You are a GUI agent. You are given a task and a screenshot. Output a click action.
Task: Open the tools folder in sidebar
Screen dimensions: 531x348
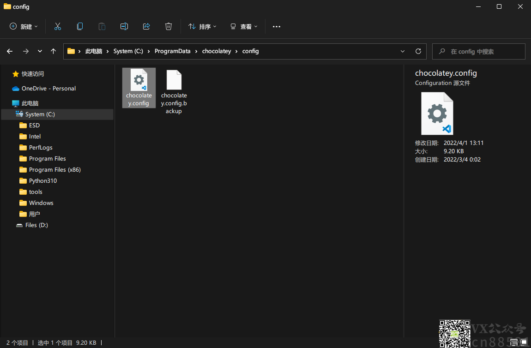(31, 192)
